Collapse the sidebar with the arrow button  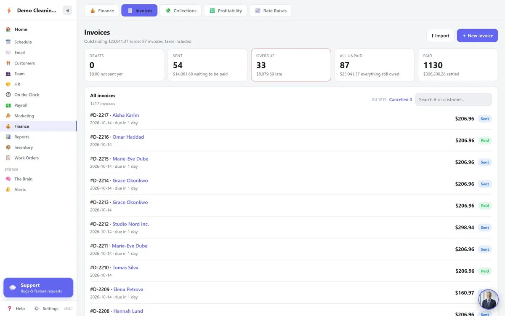pyautogui.click(x=67, y=11)
